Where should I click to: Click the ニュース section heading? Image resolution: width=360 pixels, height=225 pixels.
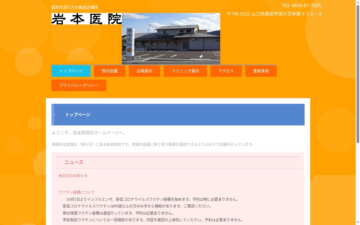point(74,162)
